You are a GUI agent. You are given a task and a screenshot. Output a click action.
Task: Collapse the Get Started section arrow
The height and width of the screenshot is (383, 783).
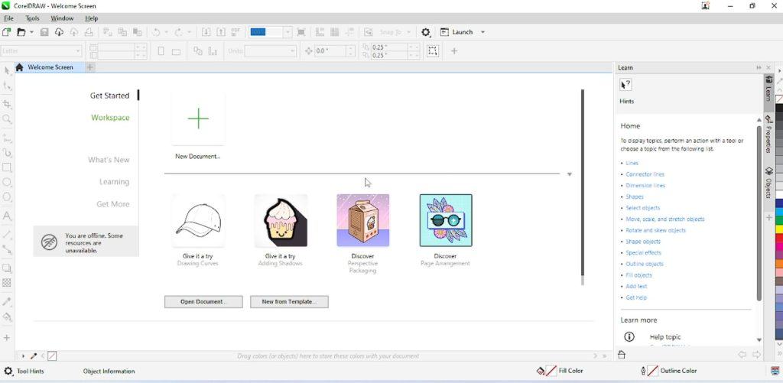pos(569,174)
